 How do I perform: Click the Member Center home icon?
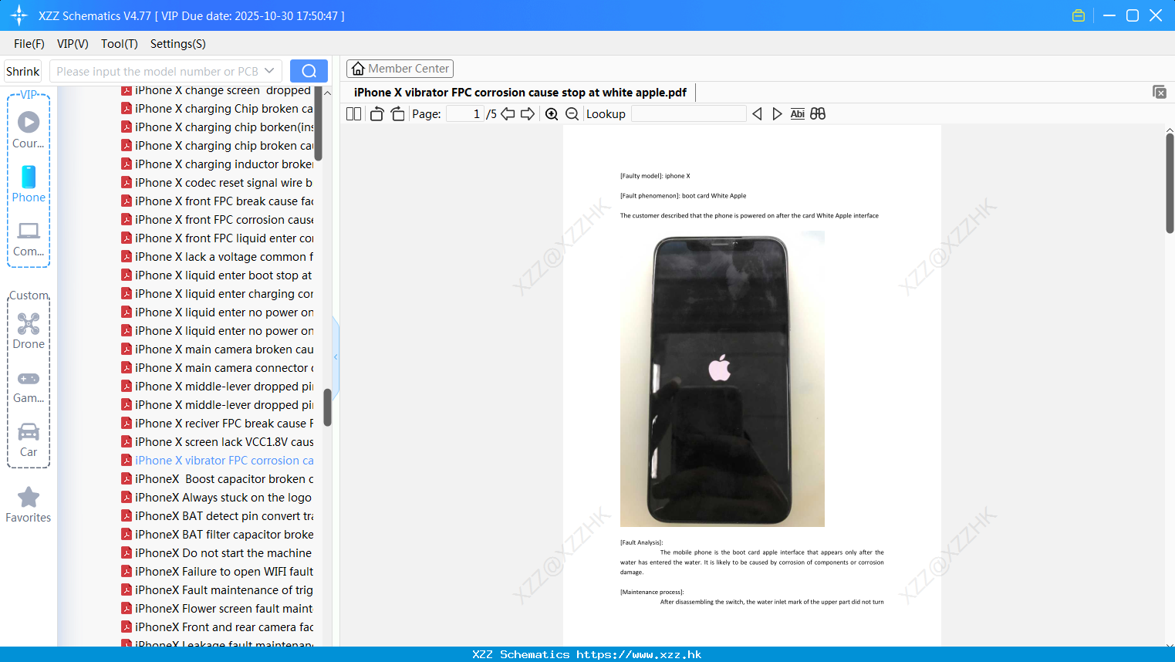pyautogui.click(x=358, y=69)
